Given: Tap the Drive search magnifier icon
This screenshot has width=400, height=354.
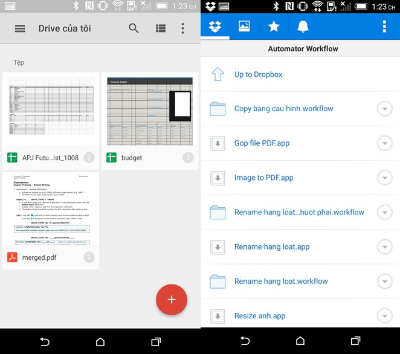Looking at the screenshot, I should 134,28.
